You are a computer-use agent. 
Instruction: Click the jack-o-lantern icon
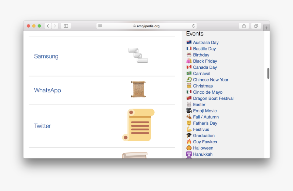(x=189, y=148)
